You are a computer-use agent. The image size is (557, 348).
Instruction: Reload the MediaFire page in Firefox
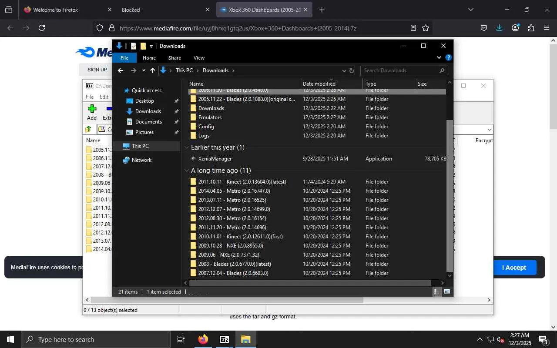coord(42,28)
